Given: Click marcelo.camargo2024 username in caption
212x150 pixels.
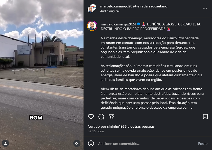Looking at the screenshot, I should click(118, 24).
